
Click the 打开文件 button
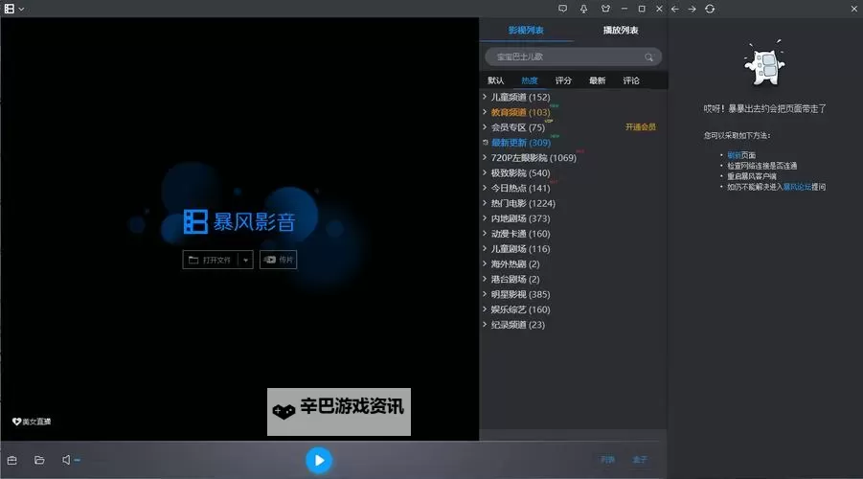(x=211, y=260)
